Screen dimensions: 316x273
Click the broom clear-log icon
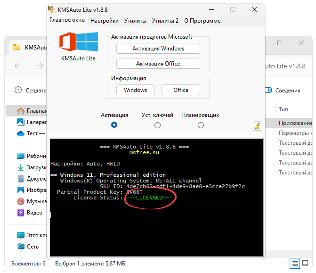(x=257, y=125)
